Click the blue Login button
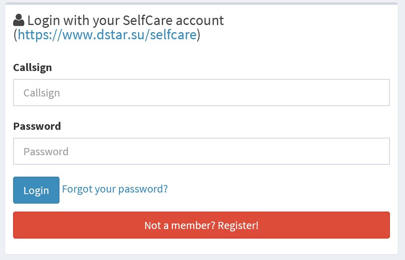The width and height of the screenshot is (405, 260). [x=36, y=190]
